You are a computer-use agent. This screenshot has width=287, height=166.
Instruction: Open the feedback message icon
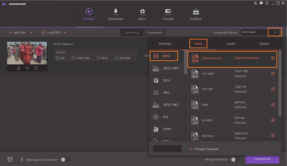click(x=261, y=3)
